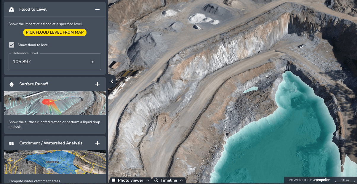Screen dimensions: 357x184
Task: Open the Timeline tab
Action: tap(169, 180)
